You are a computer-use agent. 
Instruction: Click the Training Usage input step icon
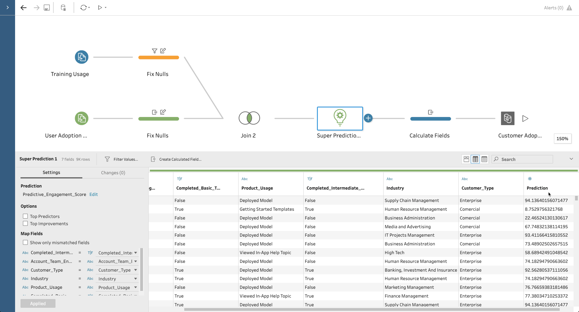[81, 57]
